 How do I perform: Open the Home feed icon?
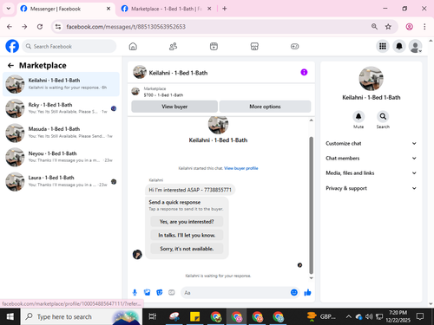pos(133,46)
